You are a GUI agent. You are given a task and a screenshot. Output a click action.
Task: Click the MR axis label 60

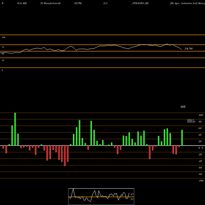tap(200, 128)
